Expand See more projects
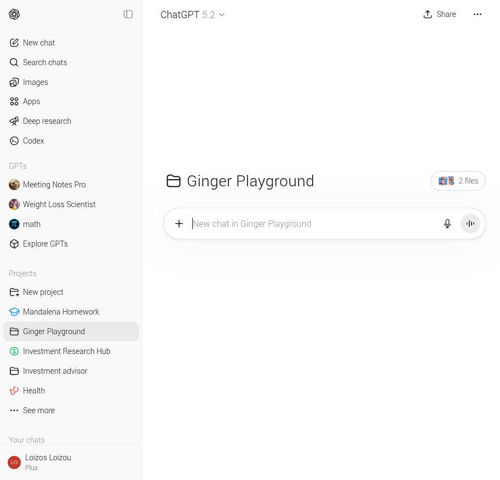 click(39, 410)
